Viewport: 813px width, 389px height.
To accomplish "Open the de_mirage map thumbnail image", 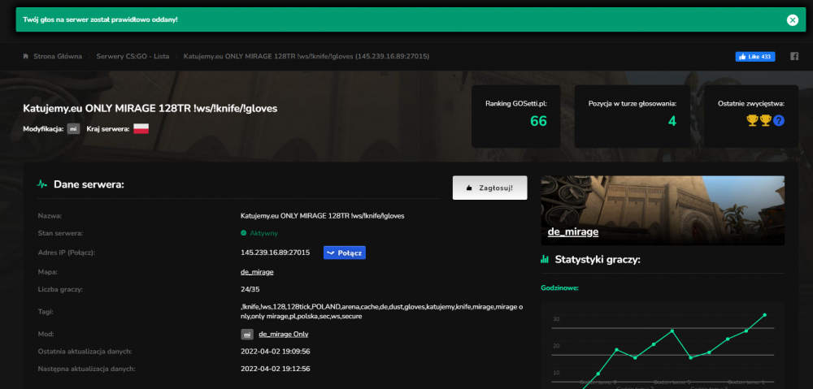I will pyautogui.click(x=663, y=210).
